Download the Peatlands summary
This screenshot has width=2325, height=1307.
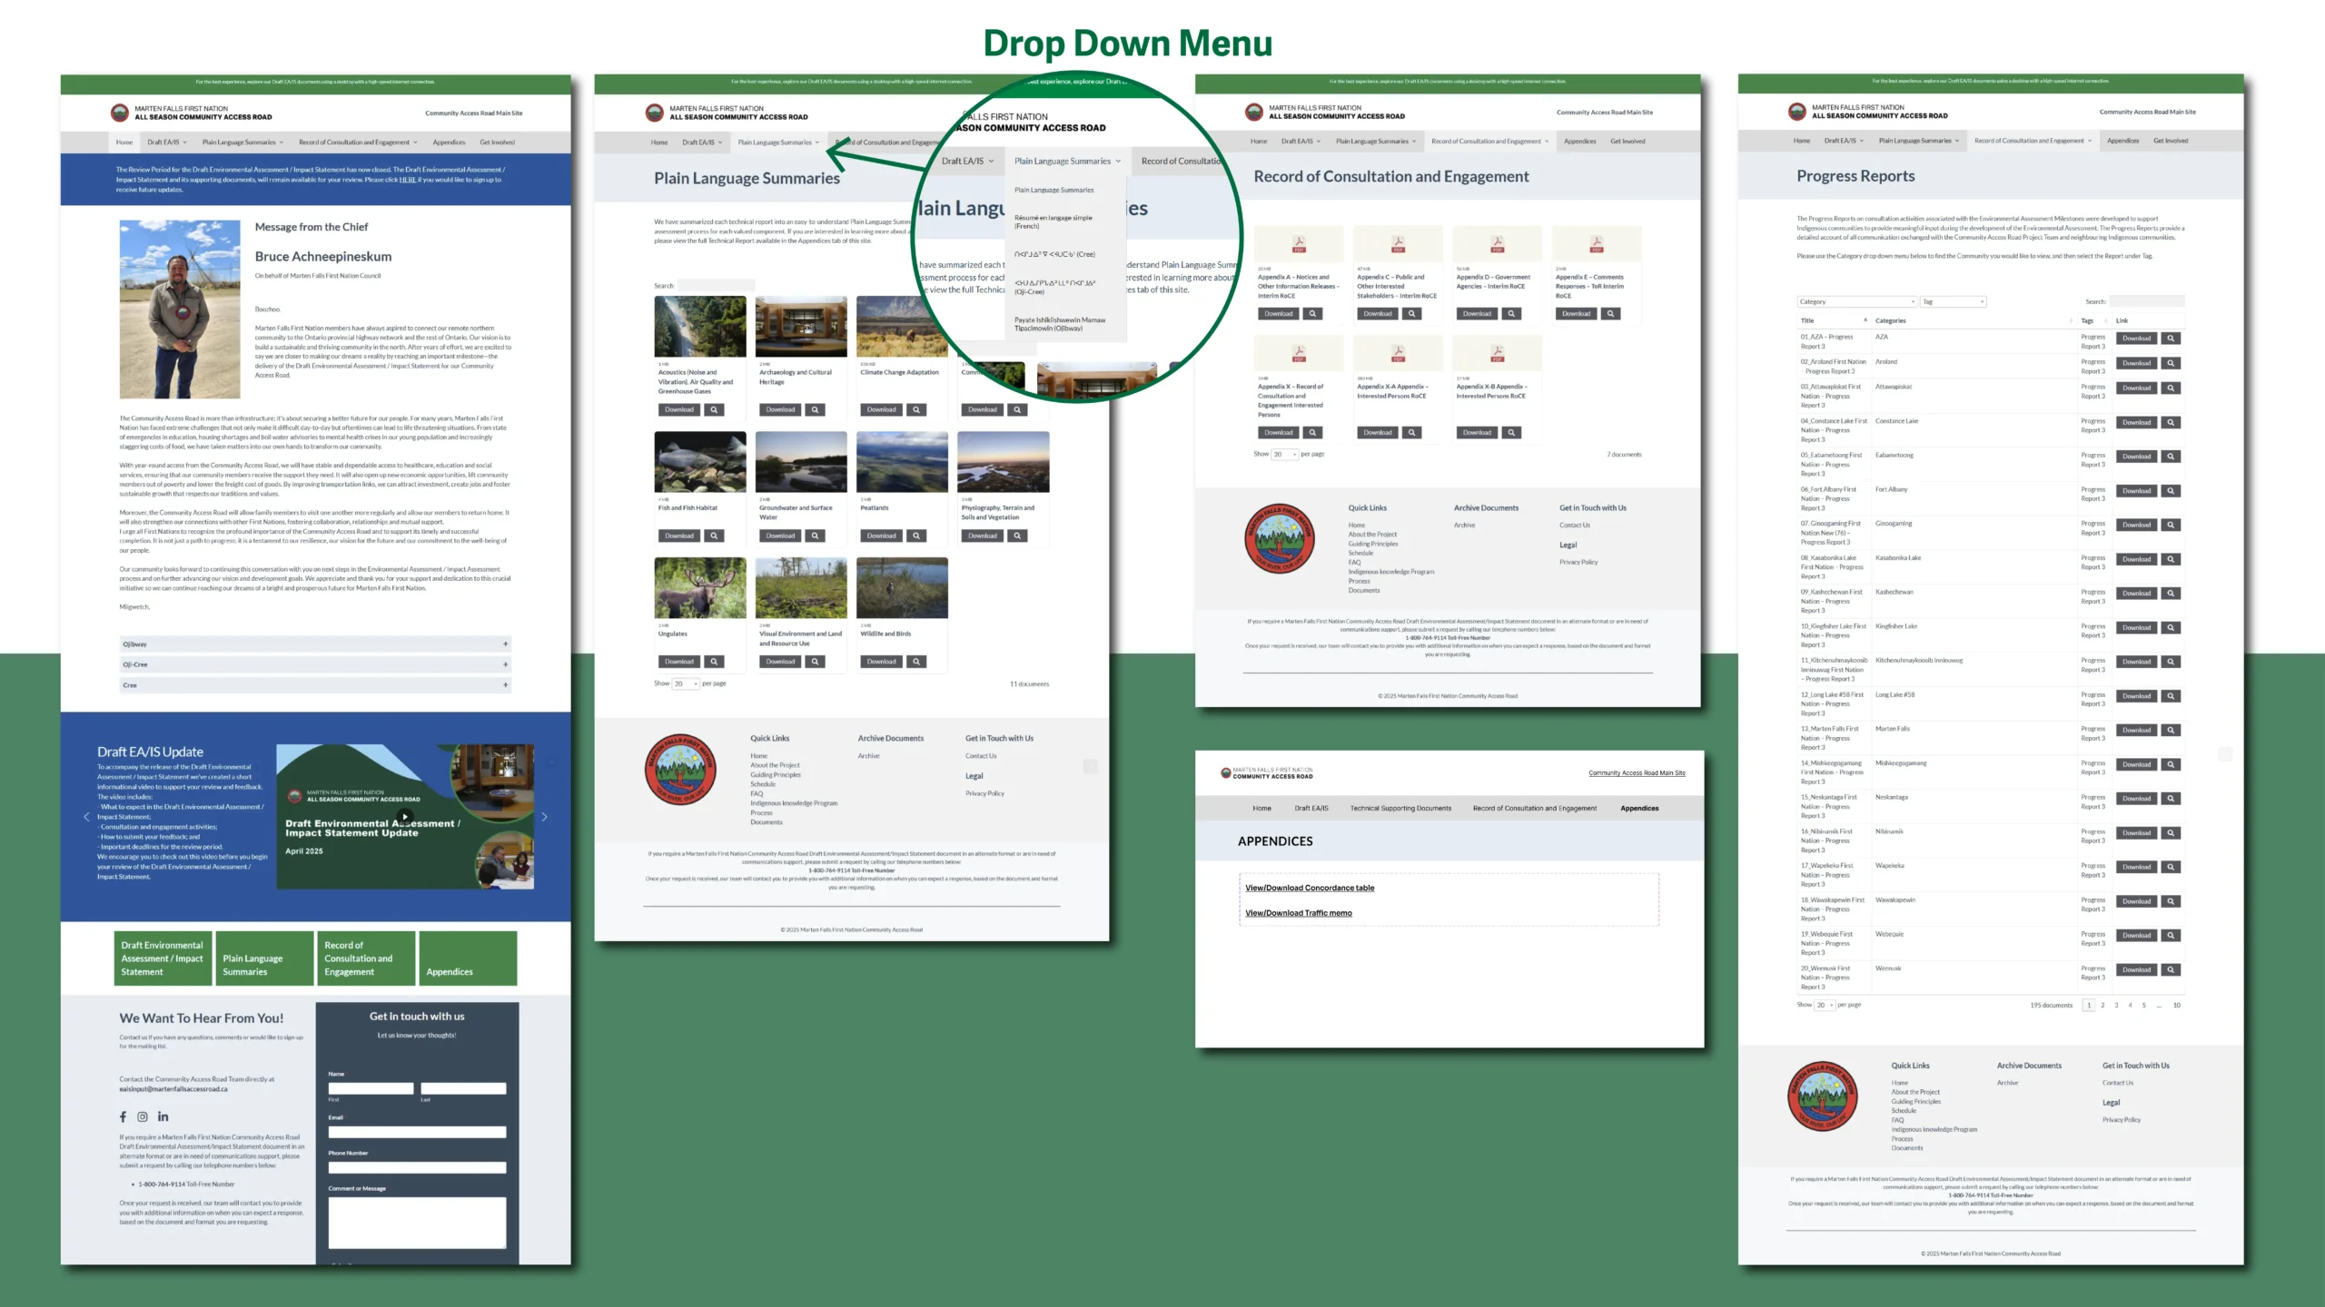(881, 536)
